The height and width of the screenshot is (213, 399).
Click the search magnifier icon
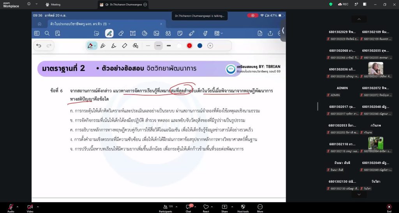pyautogui.click(x=47, y=33)
